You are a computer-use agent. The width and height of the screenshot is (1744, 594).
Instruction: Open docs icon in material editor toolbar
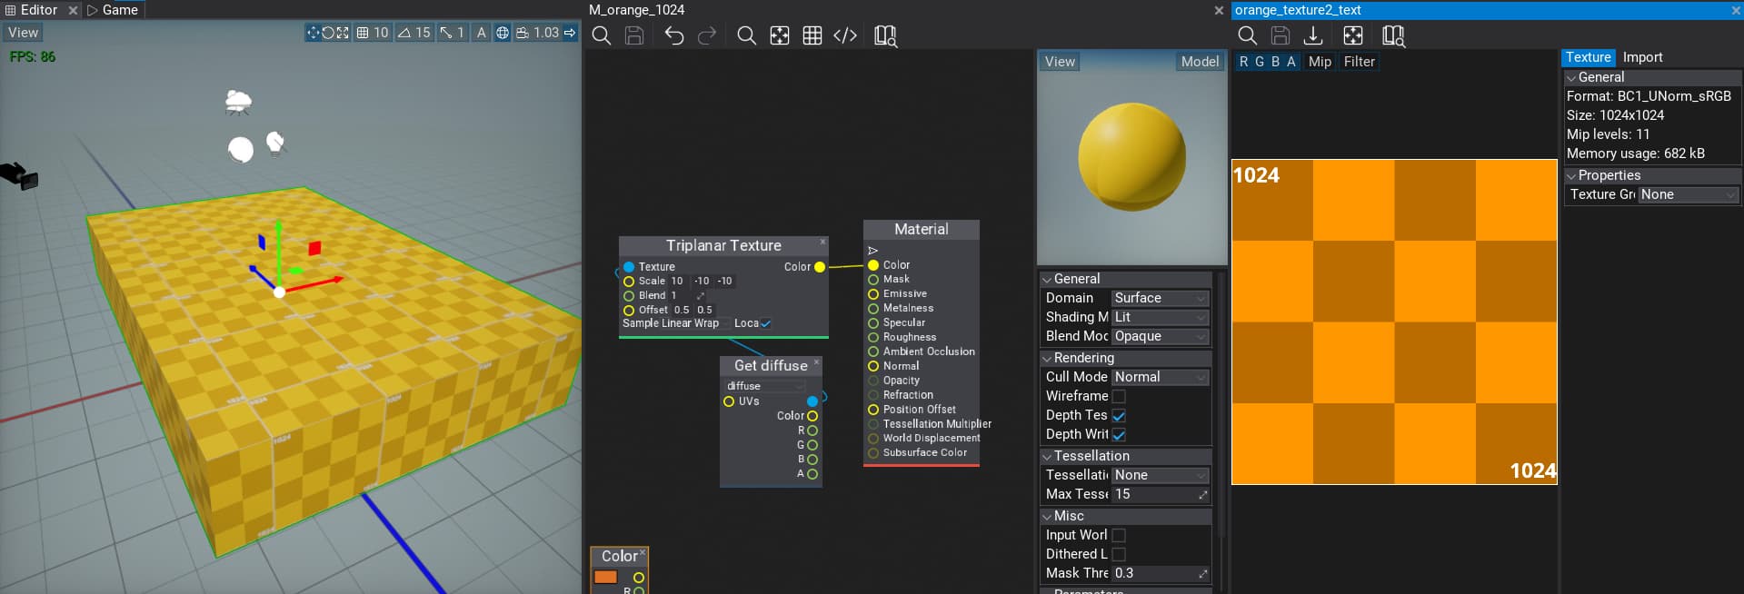[885, 35]
